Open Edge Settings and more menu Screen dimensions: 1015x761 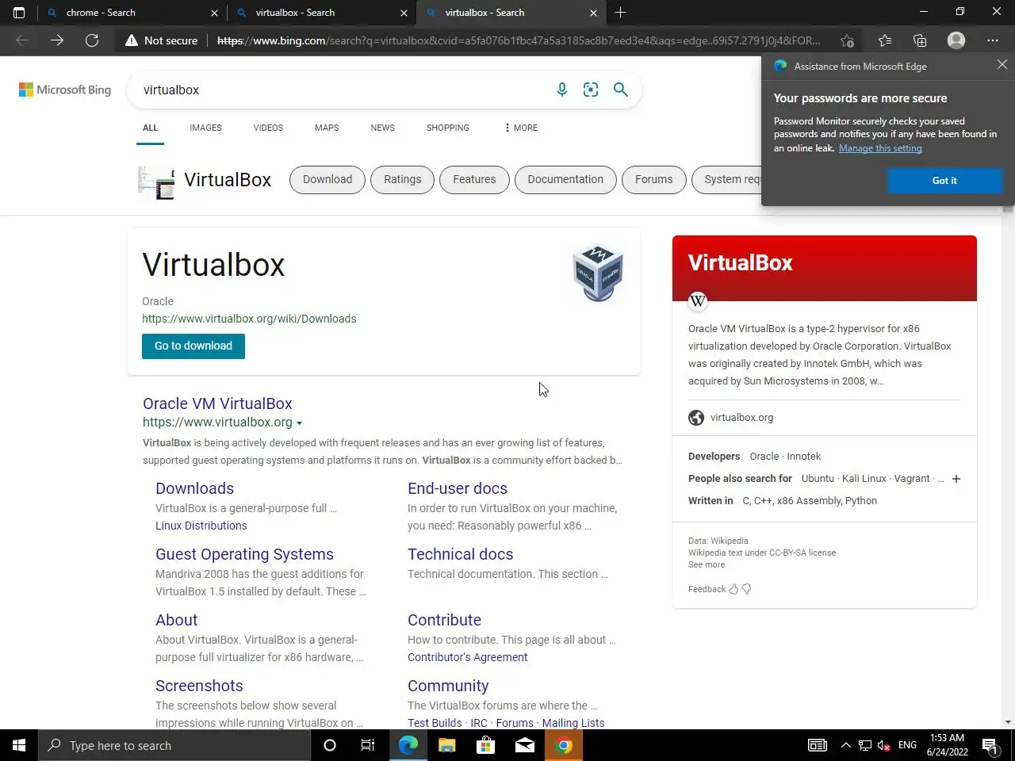coord(993,40)
